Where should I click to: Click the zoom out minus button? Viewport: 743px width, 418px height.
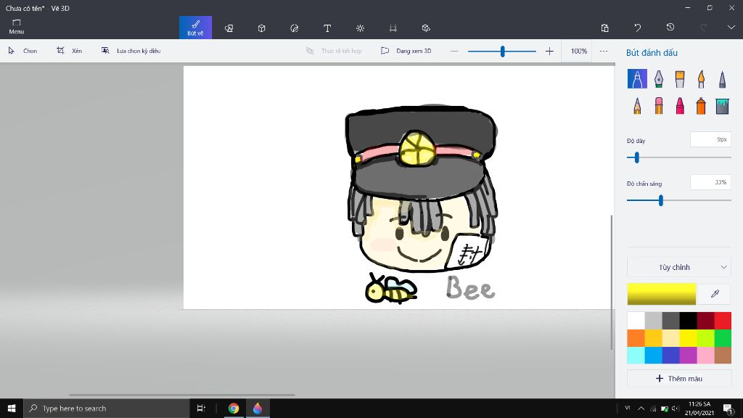[454, 51]
